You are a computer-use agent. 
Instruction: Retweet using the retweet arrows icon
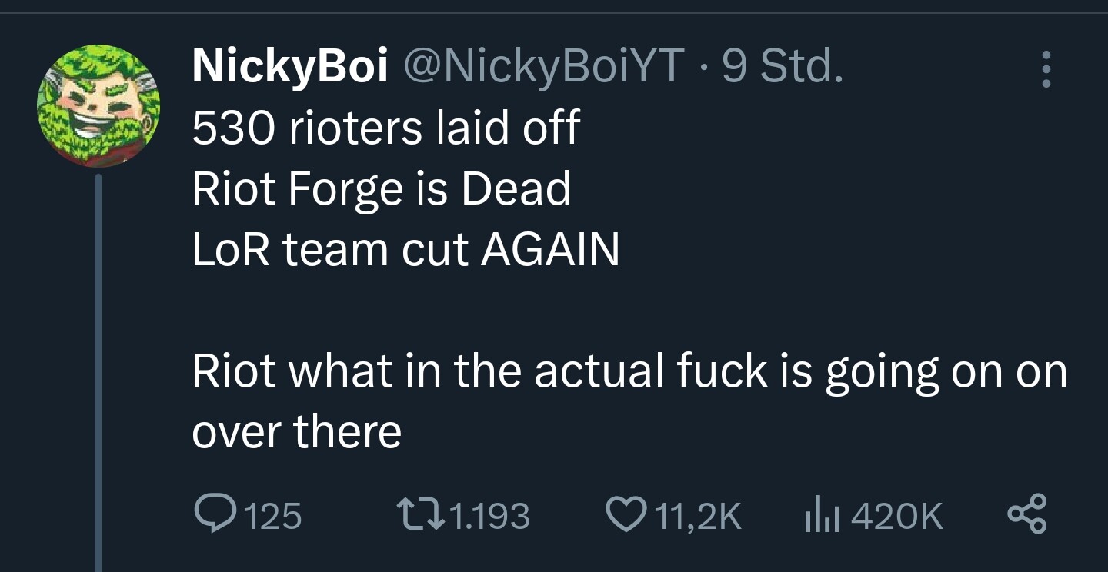(416, 514)
